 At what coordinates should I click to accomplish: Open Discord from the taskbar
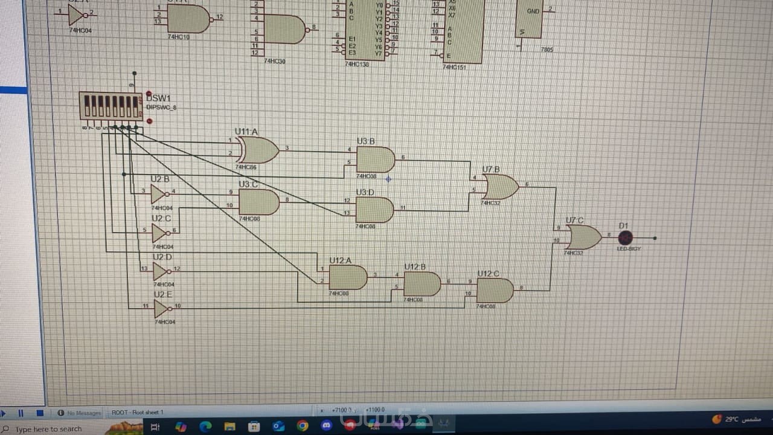coord(326,426)
